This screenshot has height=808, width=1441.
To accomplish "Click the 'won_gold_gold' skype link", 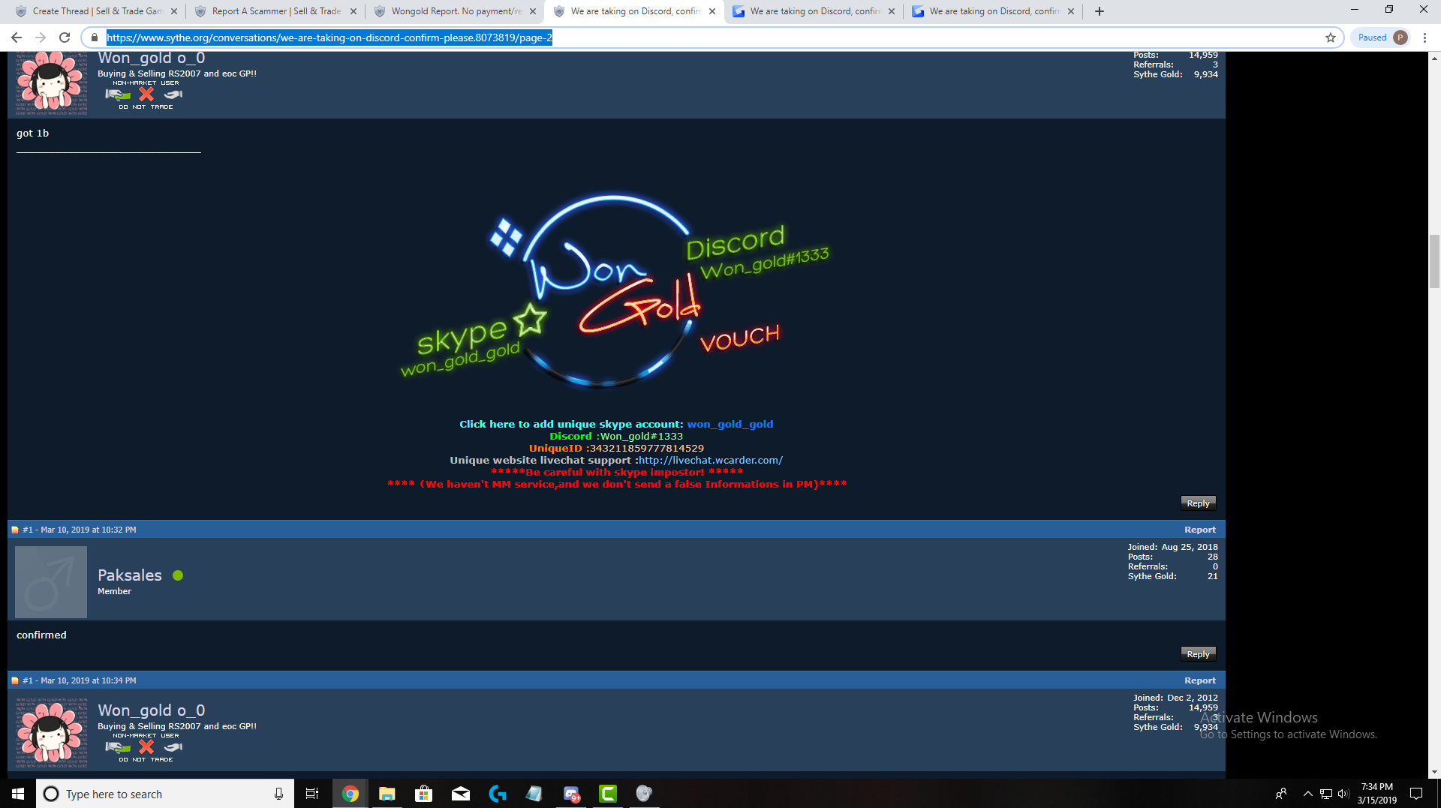I will coord(730,424).
